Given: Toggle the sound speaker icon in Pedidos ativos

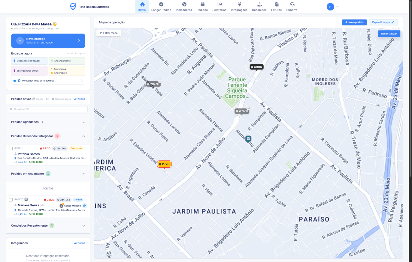Looking at the screenshot, I should click(47, 99).
